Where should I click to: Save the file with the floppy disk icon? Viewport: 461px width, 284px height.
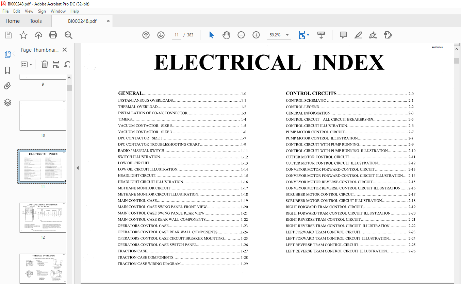click(x=9, y=35)
